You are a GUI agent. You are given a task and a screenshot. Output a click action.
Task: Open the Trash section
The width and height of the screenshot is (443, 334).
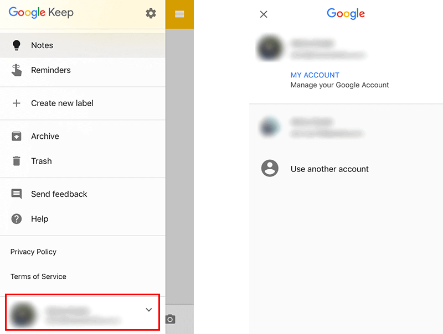pyautogui.click(x=83, y=161)
